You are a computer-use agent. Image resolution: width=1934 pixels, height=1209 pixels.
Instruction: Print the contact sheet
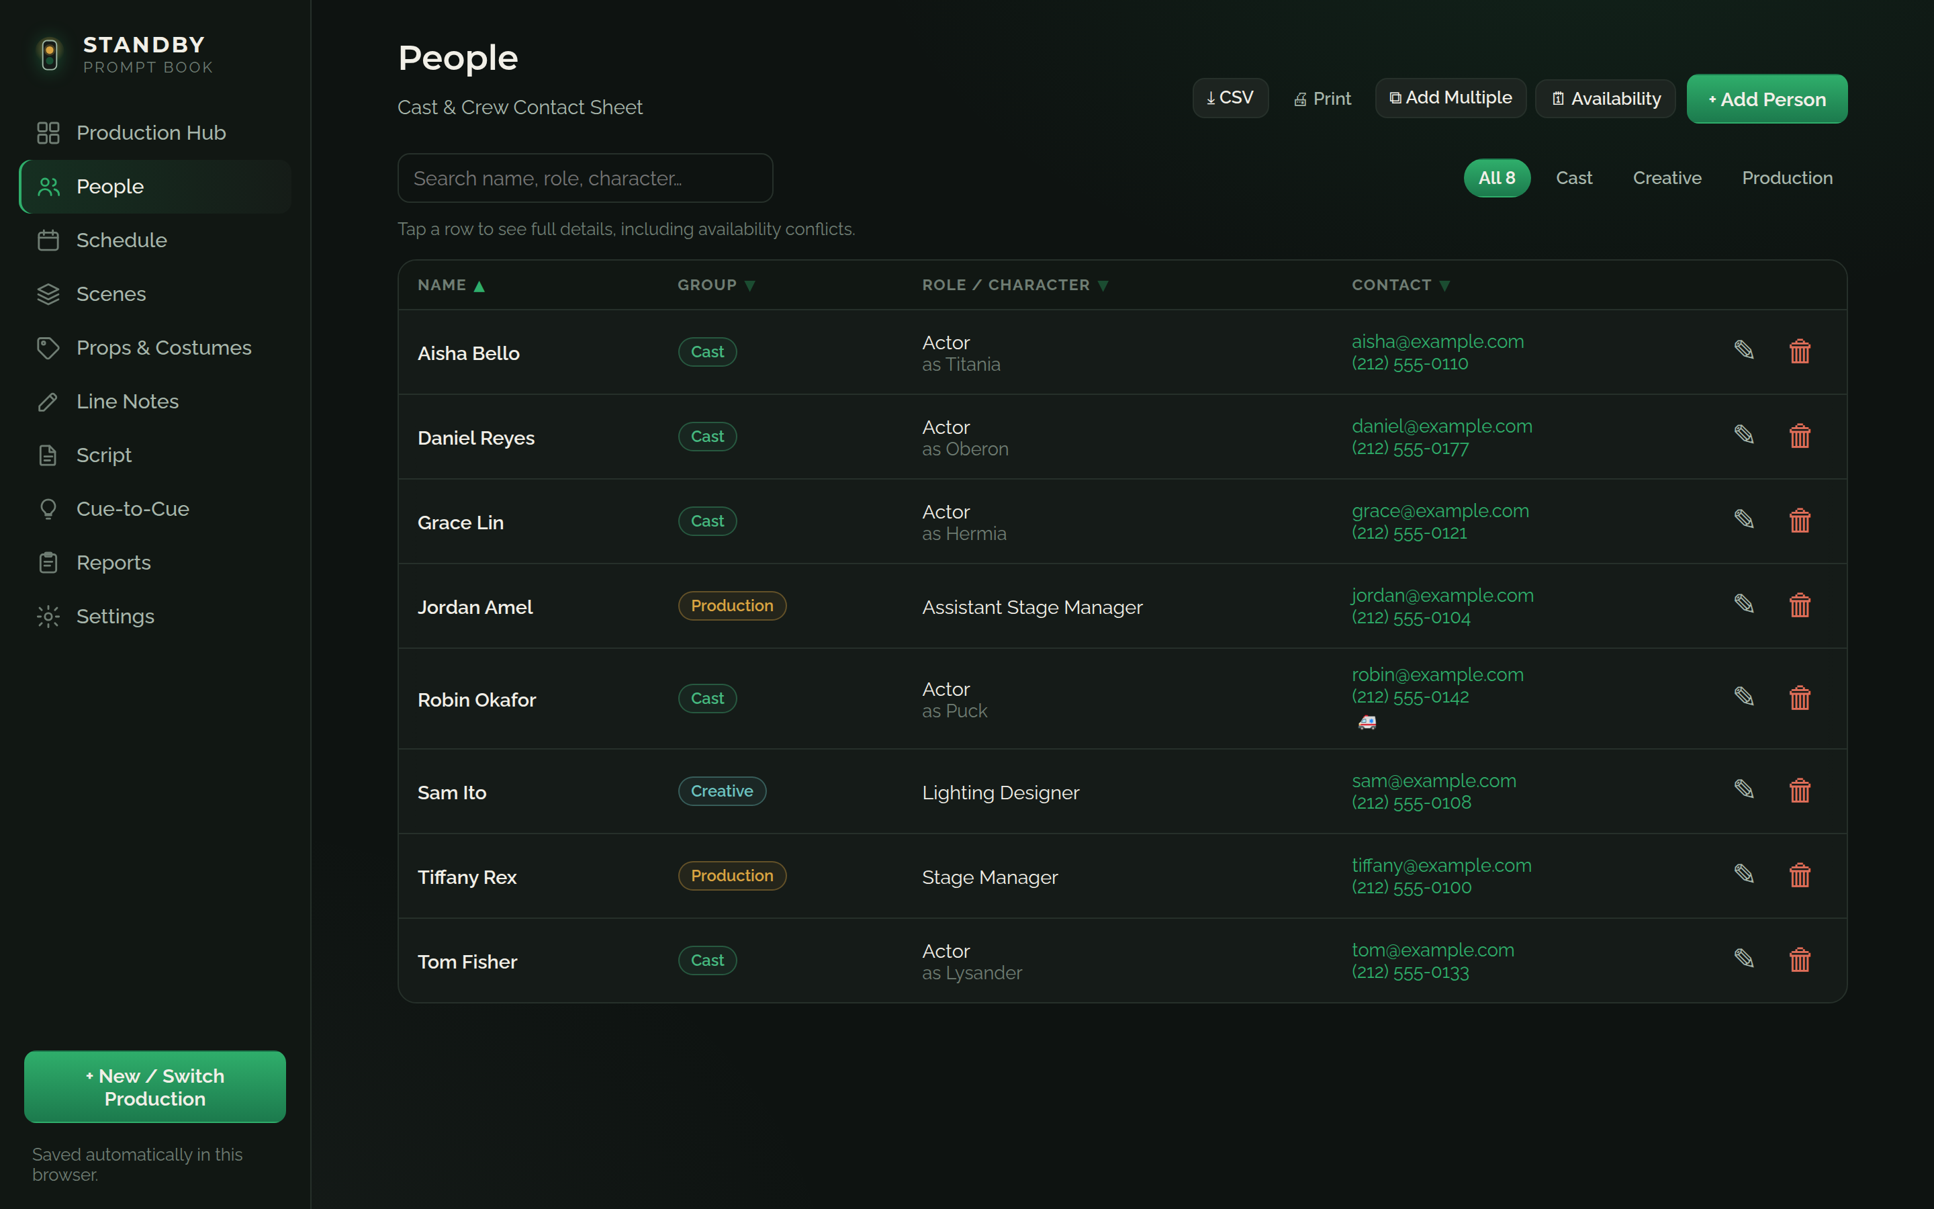1322,99
